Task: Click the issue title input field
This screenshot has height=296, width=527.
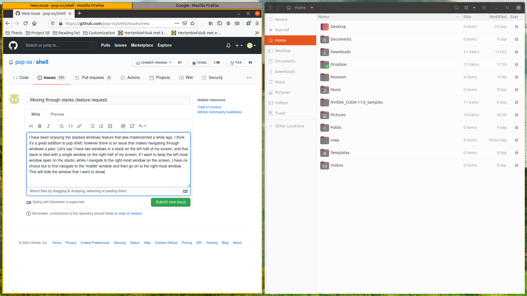Action: coord(108,100)
